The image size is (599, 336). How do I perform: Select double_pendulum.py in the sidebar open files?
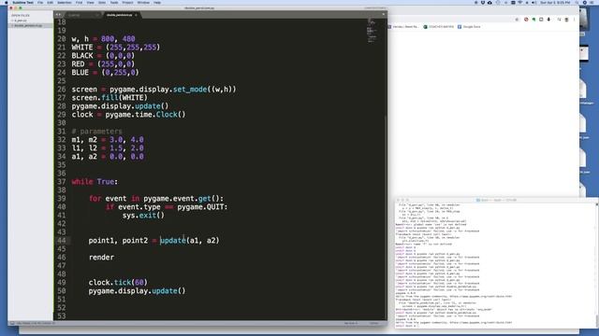point(28,25)
